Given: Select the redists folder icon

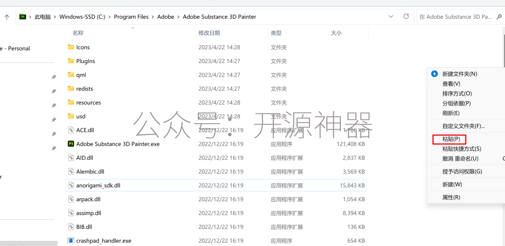Looking at the screenshot, I should (x=71, y=88).
